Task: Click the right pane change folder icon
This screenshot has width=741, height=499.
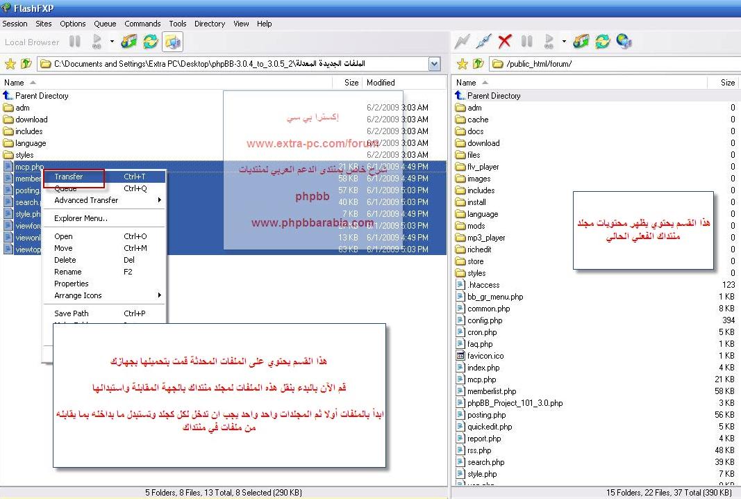Action: click(581, 42)
